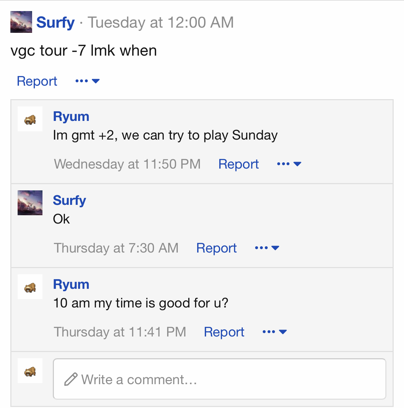Open the options dropdown on Ryum's Sunday comment
The height and width of the screenshot is (408, 404).
pos(289,164)
